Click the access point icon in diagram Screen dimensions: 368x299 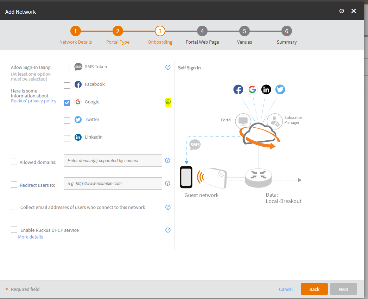217,178
